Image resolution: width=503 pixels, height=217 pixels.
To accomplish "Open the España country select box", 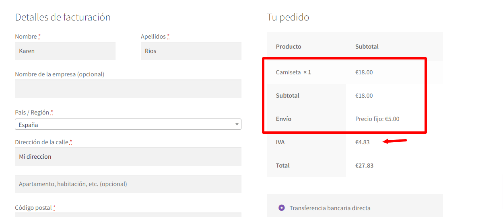I will 128,124.
